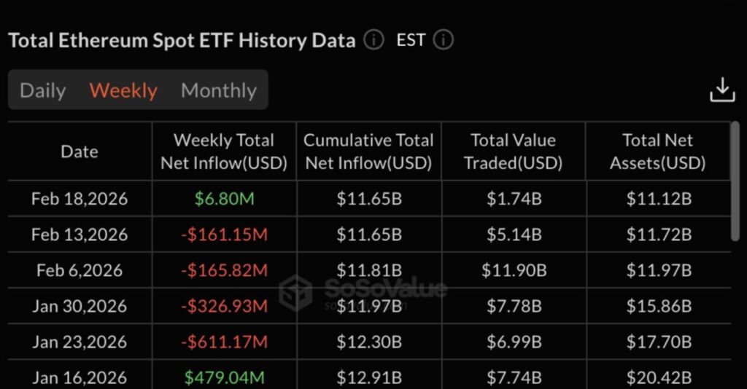Click the table's vertical scrollbar

[735, 182]
